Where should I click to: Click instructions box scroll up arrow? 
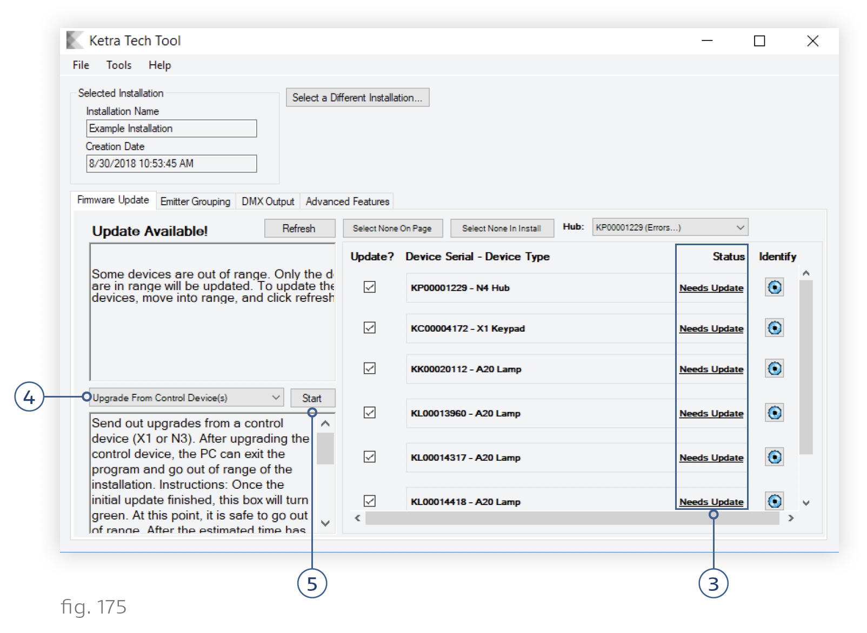click(x=325, y=423)
